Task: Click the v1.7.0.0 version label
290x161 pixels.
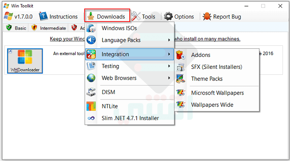Action: click(x=24, y=17)
